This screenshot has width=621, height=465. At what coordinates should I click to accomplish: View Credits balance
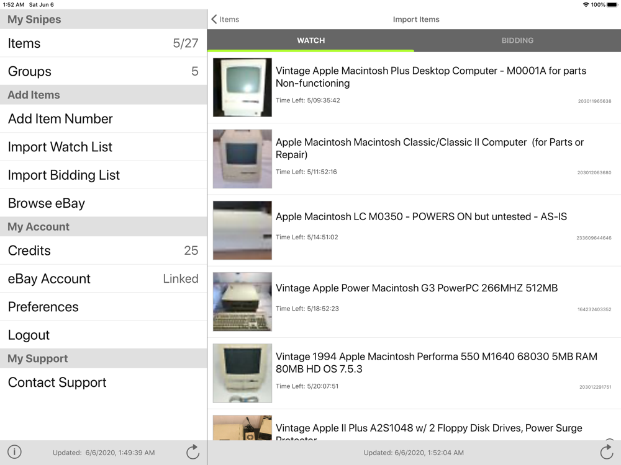point(103,250)
